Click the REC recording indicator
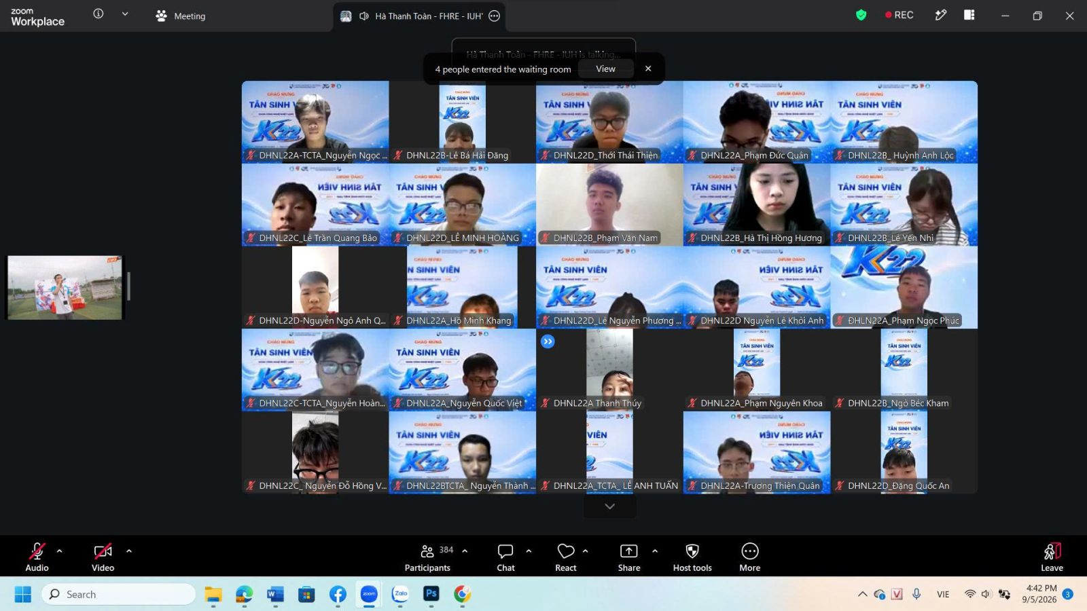The image size is (1087, 611). [899, 15]
